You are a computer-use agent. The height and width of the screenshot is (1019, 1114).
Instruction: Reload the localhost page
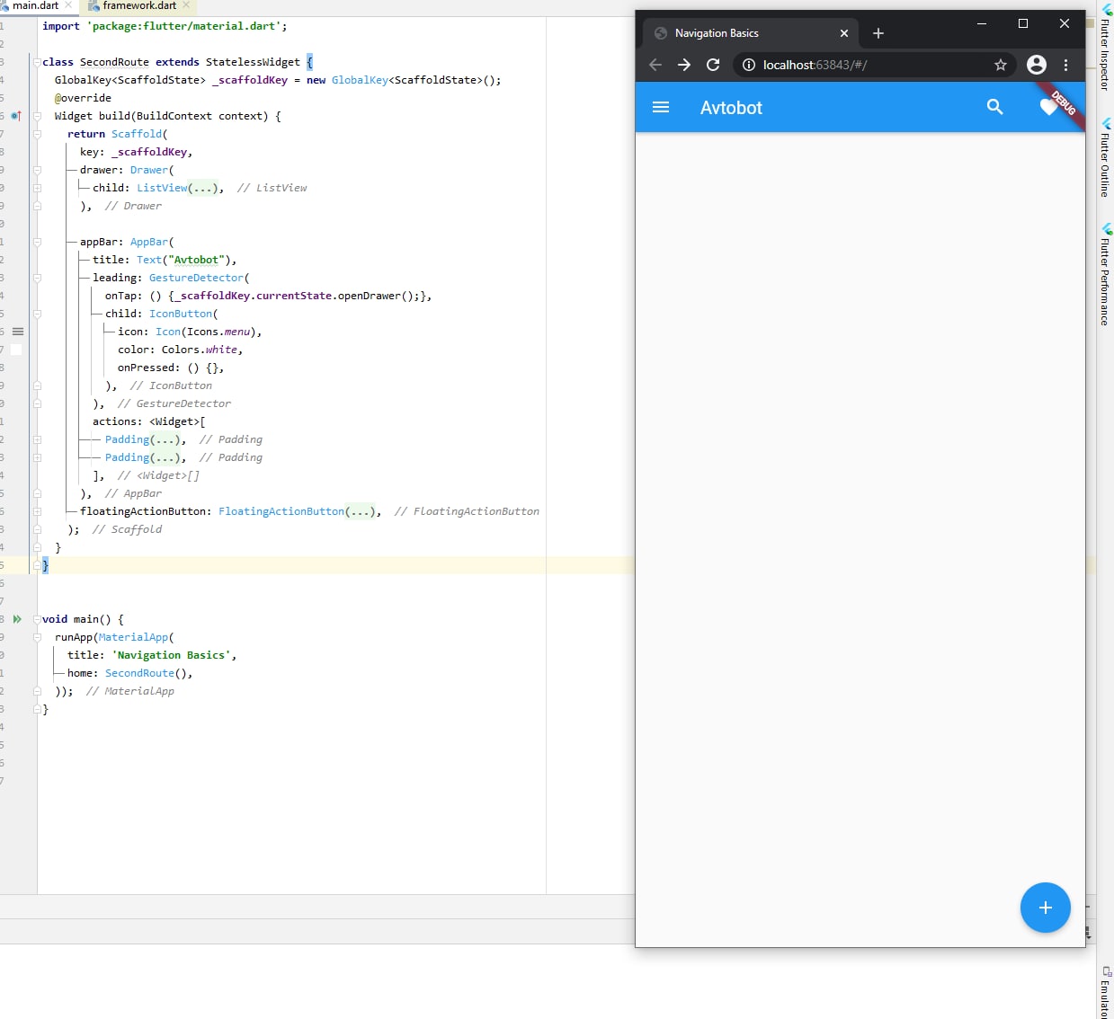click(713, 65)
